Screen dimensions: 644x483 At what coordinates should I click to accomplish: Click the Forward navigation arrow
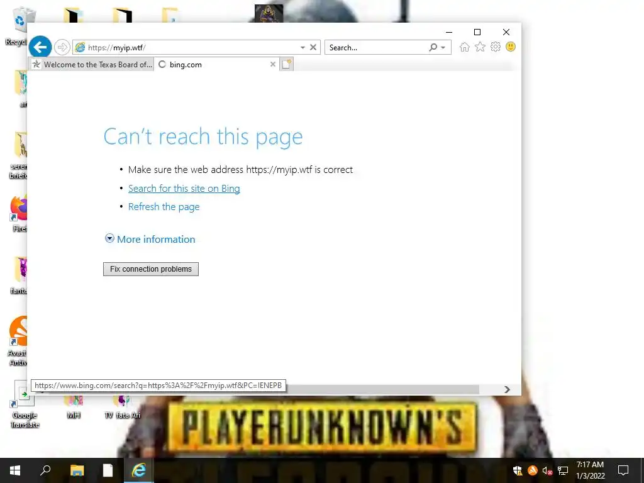(62, 47)
